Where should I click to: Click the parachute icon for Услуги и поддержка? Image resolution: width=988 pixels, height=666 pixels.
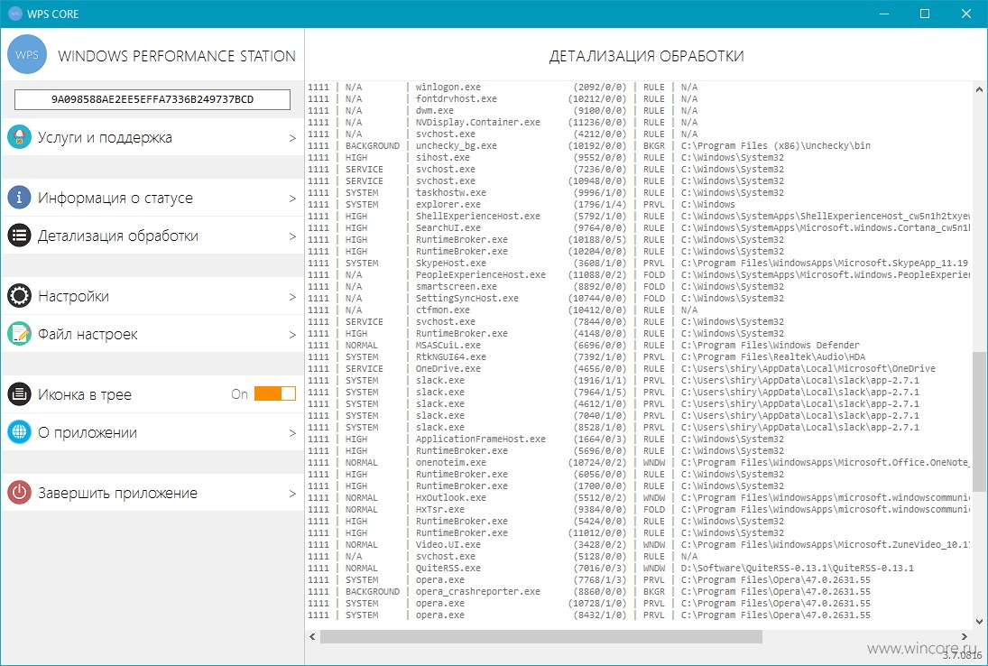(20, 137)
